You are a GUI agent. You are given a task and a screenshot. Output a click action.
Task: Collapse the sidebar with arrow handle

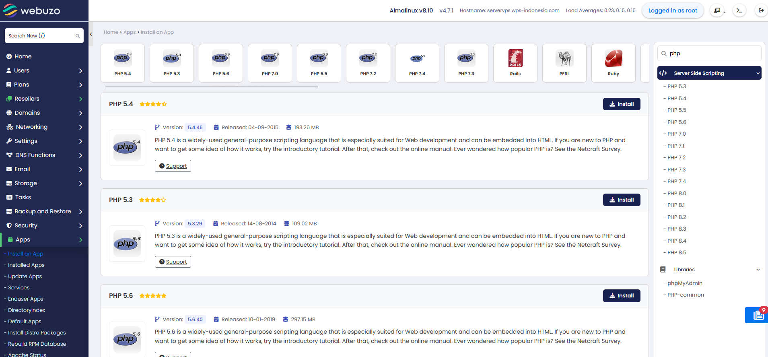coord(91,34)
